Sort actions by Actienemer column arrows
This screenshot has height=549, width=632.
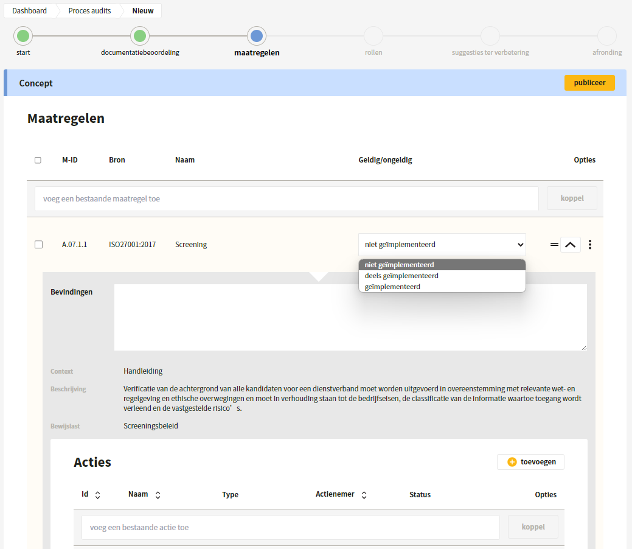click(x=364, y=495)
